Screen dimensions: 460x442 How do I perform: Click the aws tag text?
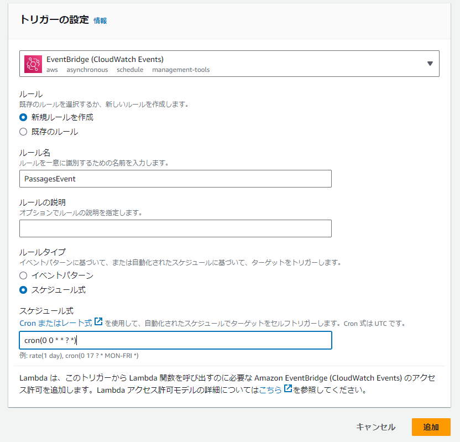(x=52, y=70)
